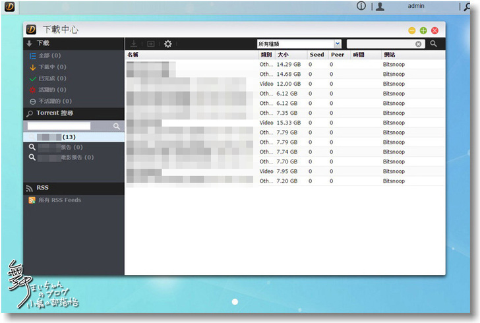Open the RSS section header
This screenshot has width=480, height=323.
[74, 188]
